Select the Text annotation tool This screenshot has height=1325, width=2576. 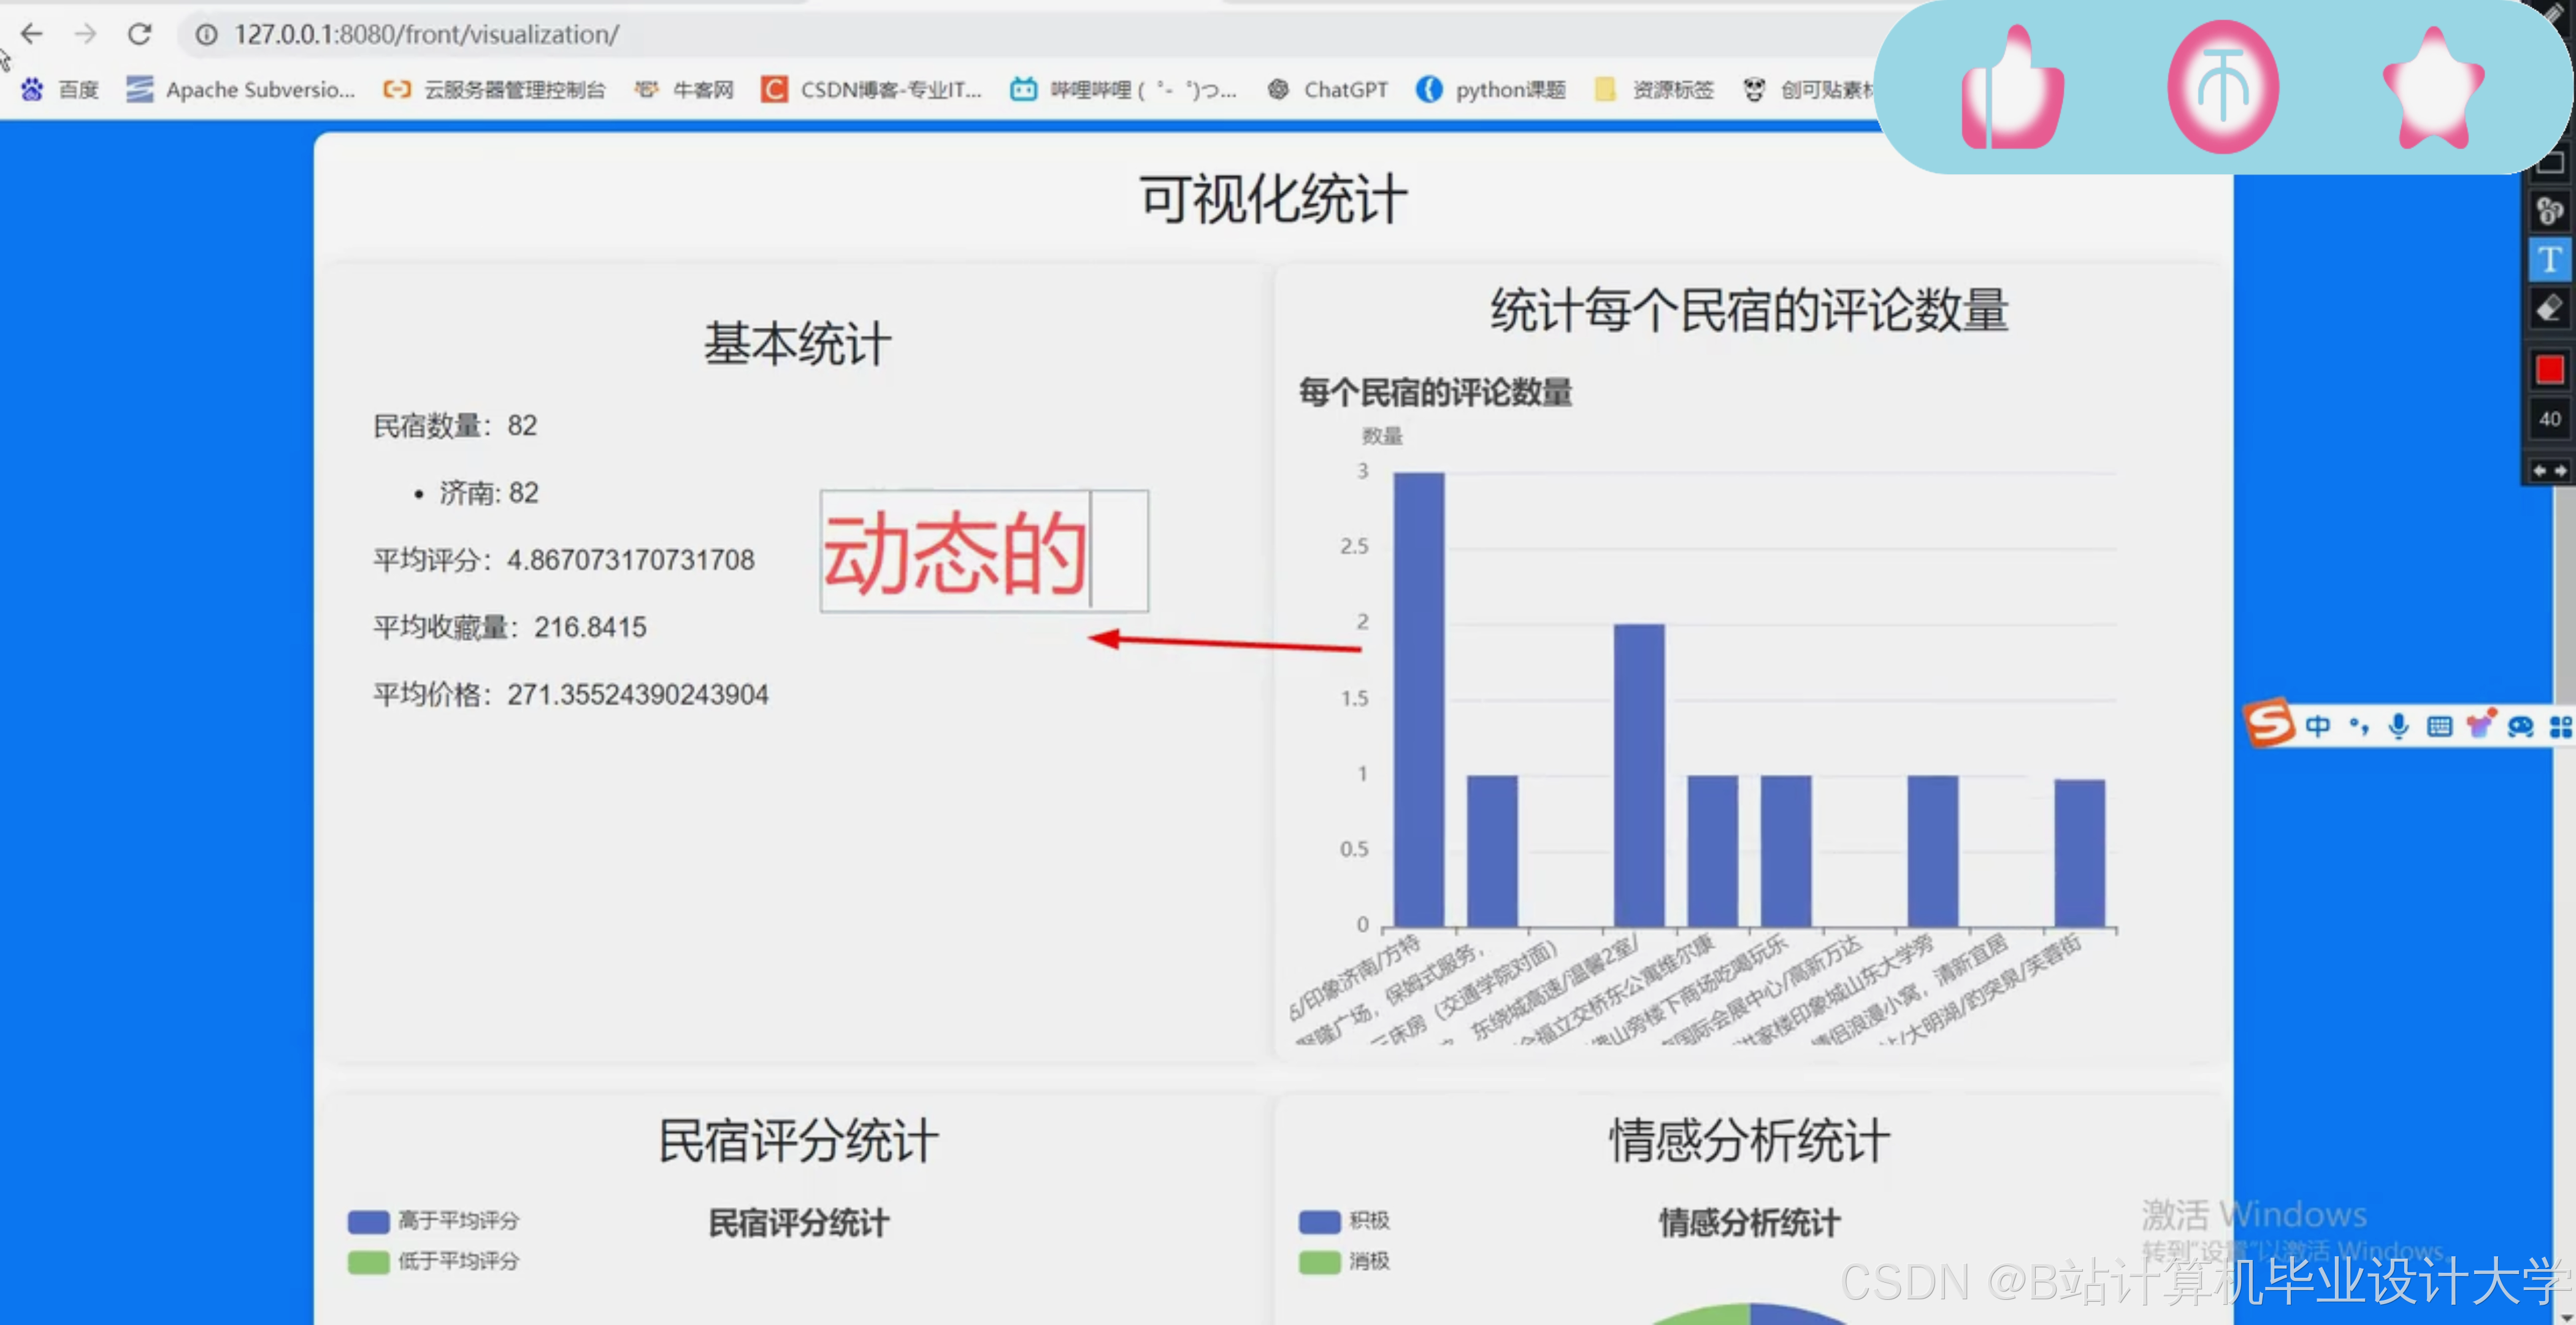click(2549, 261)
